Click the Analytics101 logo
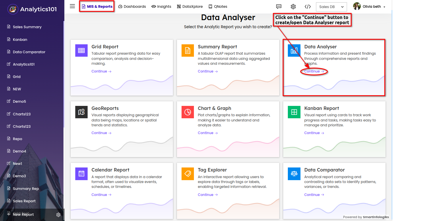Screen dimensions: 424x221 [32, 9]
